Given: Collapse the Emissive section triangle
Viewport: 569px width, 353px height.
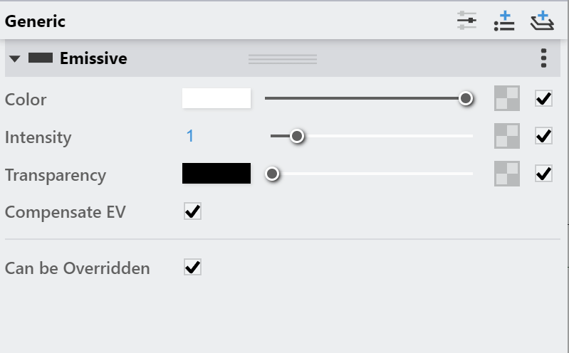Looking at the screenshot, I should [x=14, y=58].
